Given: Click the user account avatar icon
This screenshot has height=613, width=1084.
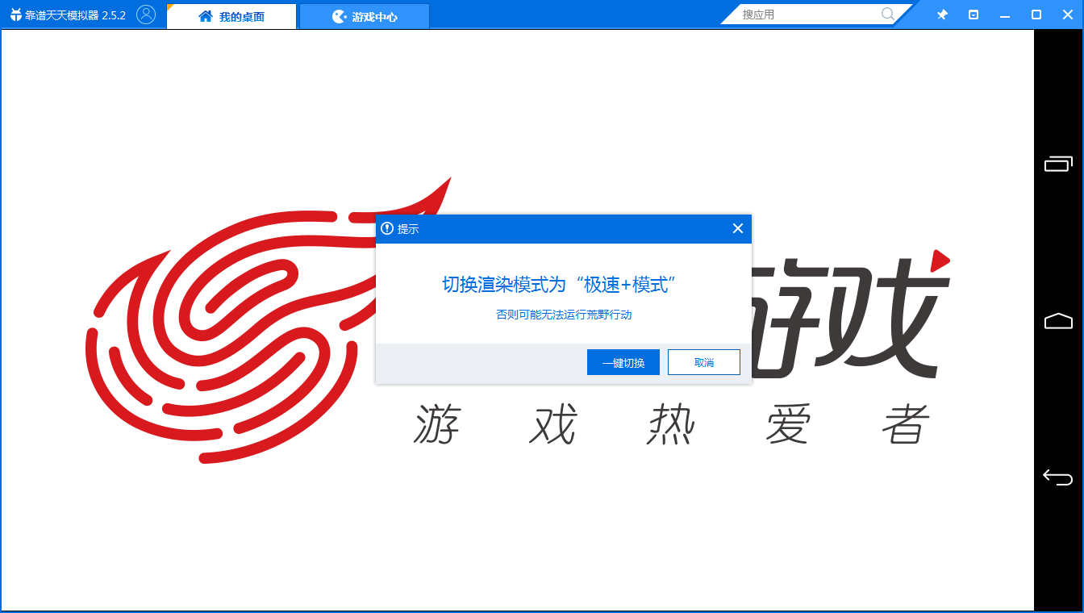Looking at the screenshot, I should coord(146,15).
